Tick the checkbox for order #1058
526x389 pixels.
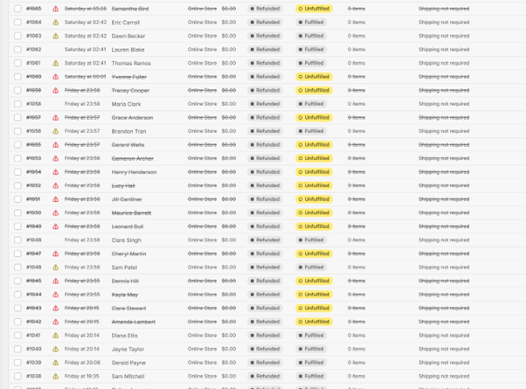point(17,104)
